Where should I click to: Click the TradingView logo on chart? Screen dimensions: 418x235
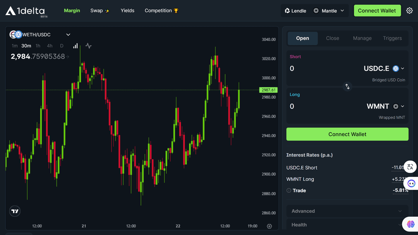15,211
